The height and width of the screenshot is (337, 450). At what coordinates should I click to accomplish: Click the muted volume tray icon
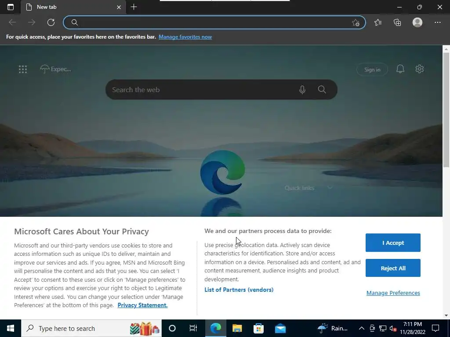[393, 328]
